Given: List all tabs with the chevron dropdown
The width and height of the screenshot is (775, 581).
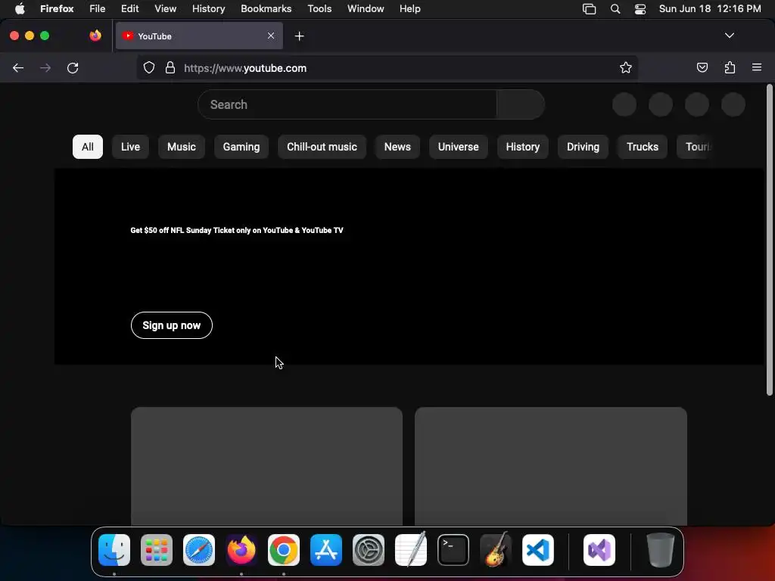Looking at the screenshot, I should (730, 36).
